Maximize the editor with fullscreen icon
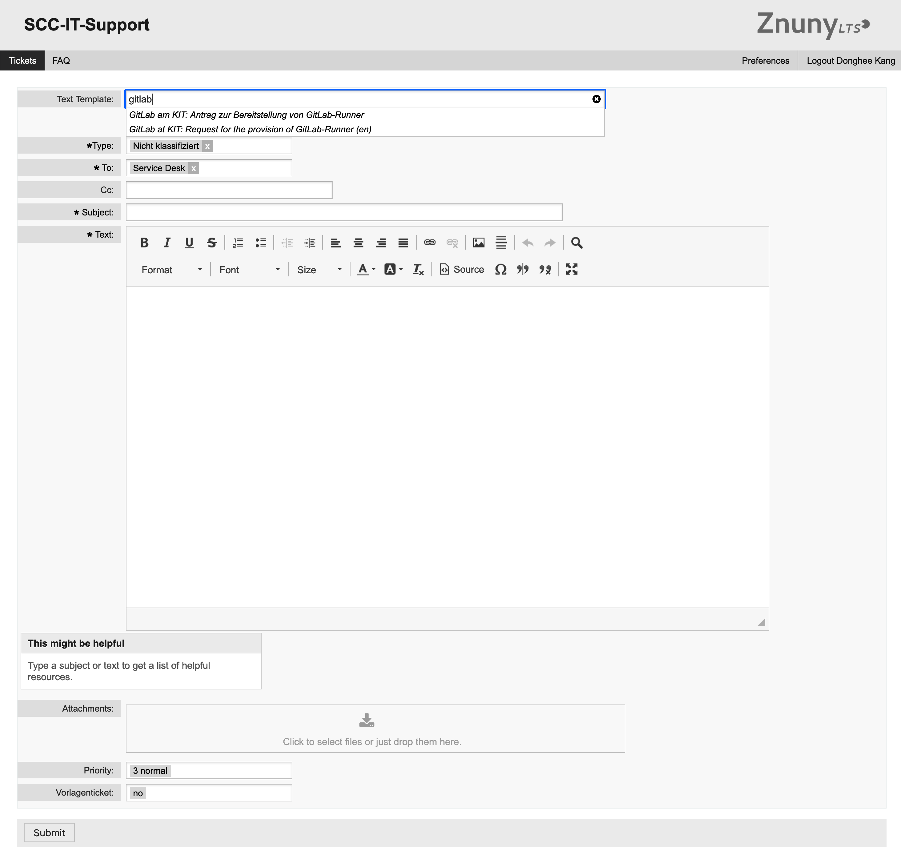Screen dimensions: 901x855 click(571, 269)
